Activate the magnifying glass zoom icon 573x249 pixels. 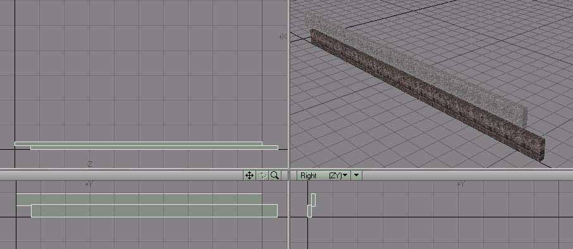pos(275,176)
